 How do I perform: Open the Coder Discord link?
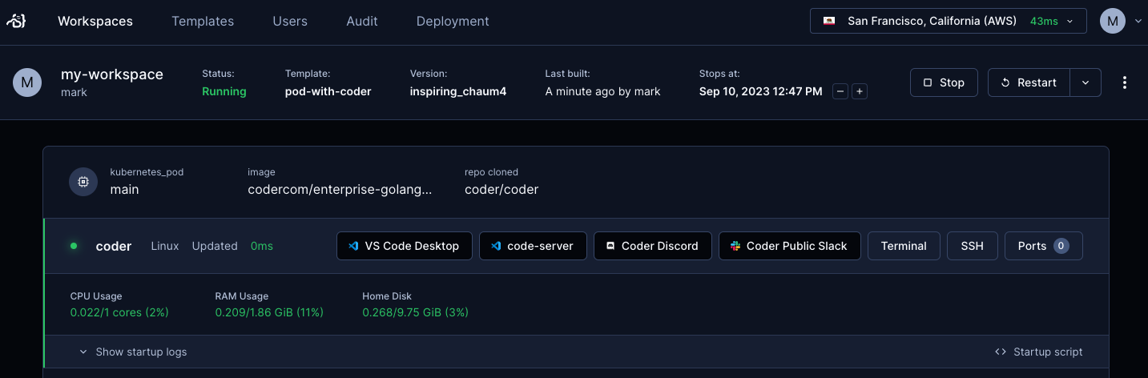tap(652, 246)
